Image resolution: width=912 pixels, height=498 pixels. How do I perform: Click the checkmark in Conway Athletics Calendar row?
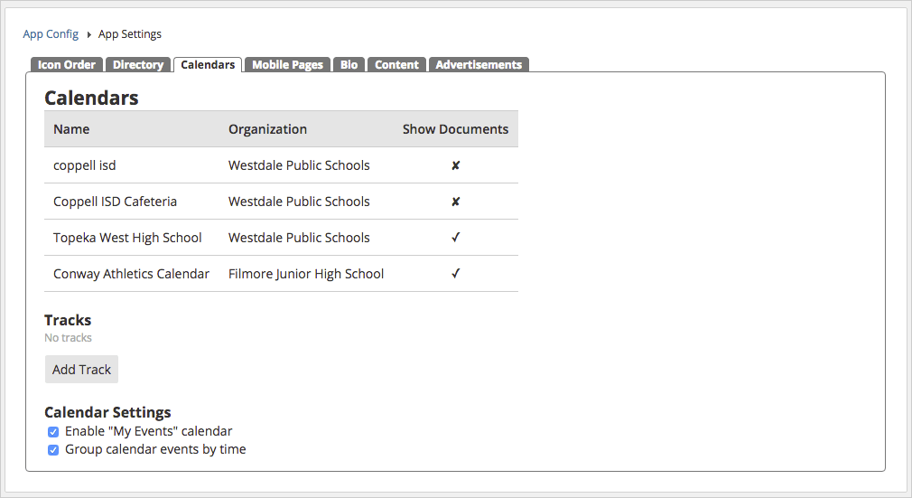(x=455, y=273)
